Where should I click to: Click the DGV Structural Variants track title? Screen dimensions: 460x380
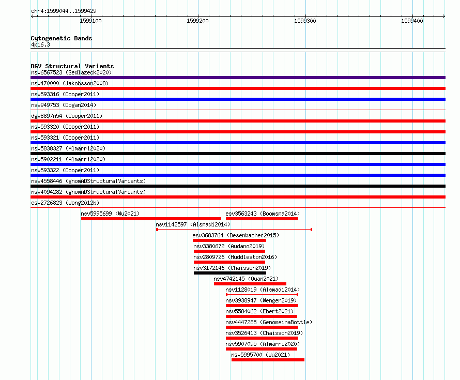[x=72, y=66]
